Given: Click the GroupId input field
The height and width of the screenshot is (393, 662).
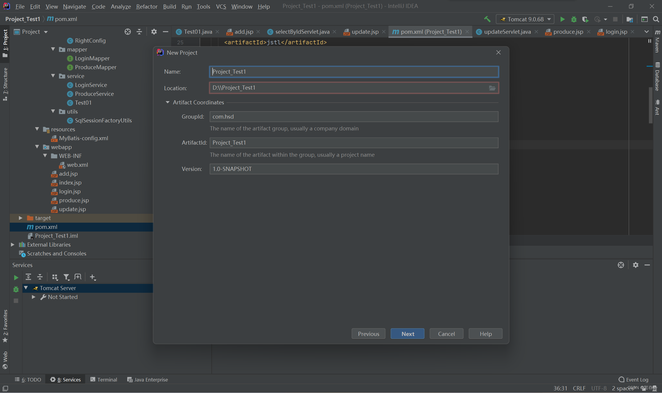Looking at the screenshot, I should pos(354,117).
